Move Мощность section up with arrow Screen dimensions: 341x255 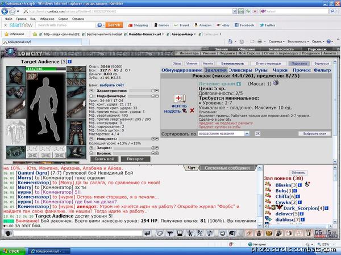pos(153,139)
